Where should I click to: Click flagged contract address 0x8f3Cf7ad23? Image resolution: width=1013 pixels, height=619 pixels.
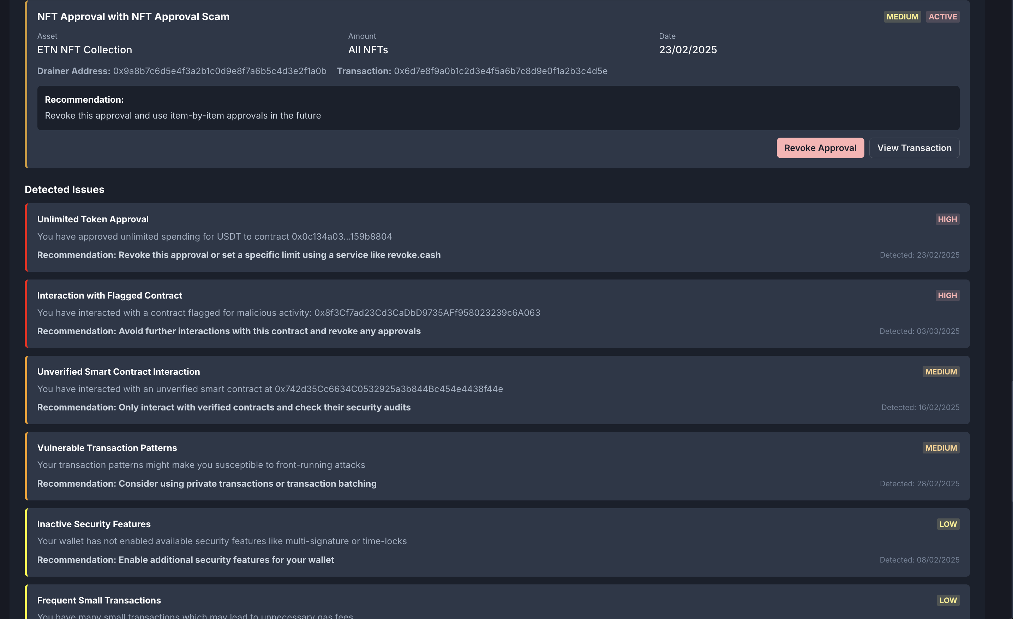(x=427, y=313)
